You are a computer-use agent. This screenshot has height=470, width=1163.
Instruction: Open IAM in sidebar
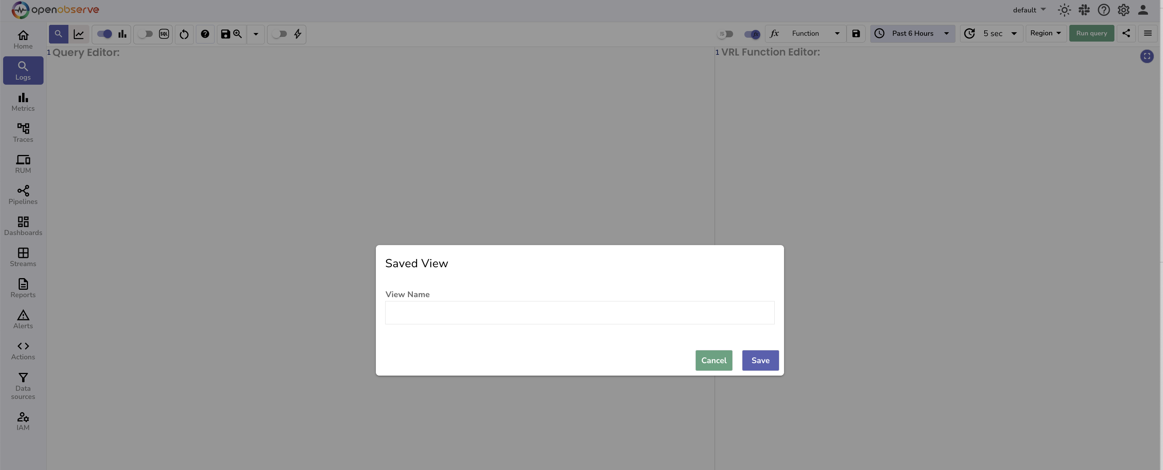(x=23, y=421)
